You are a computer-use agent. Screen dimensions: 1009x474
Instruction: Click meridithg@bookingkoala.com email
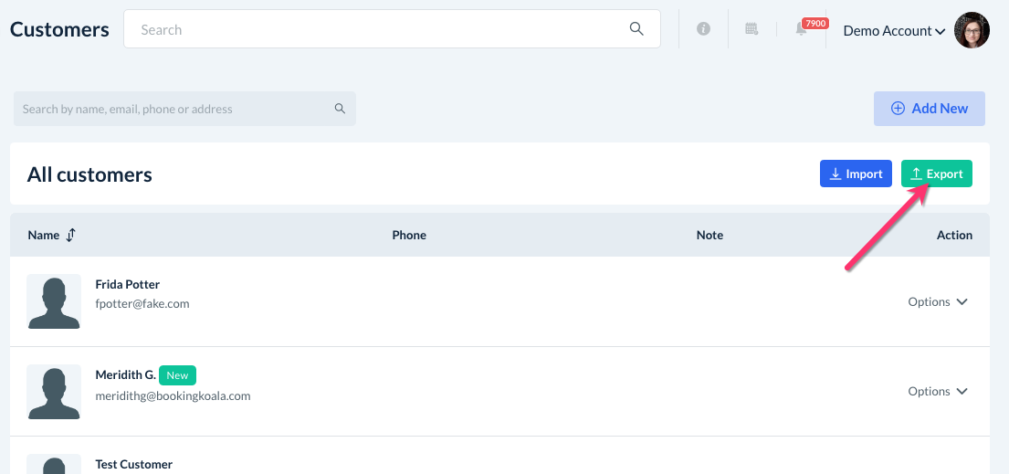click(x=173, y=395)
